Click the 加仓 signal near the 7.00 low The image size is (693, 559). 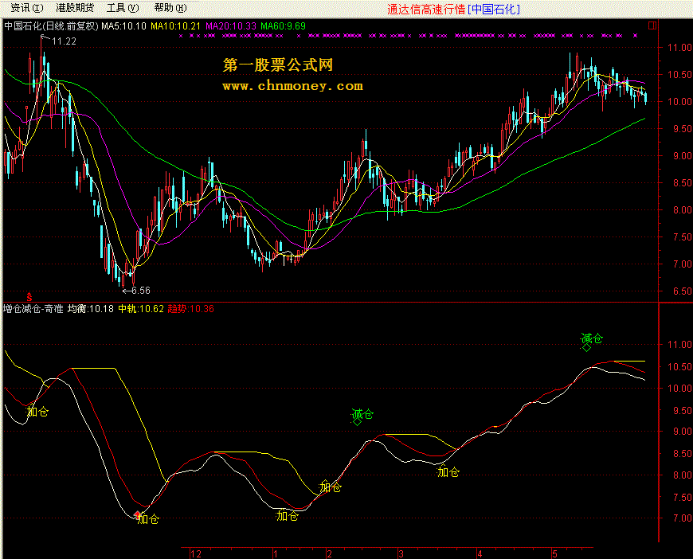pyautogui.click(x=148, y=519)
